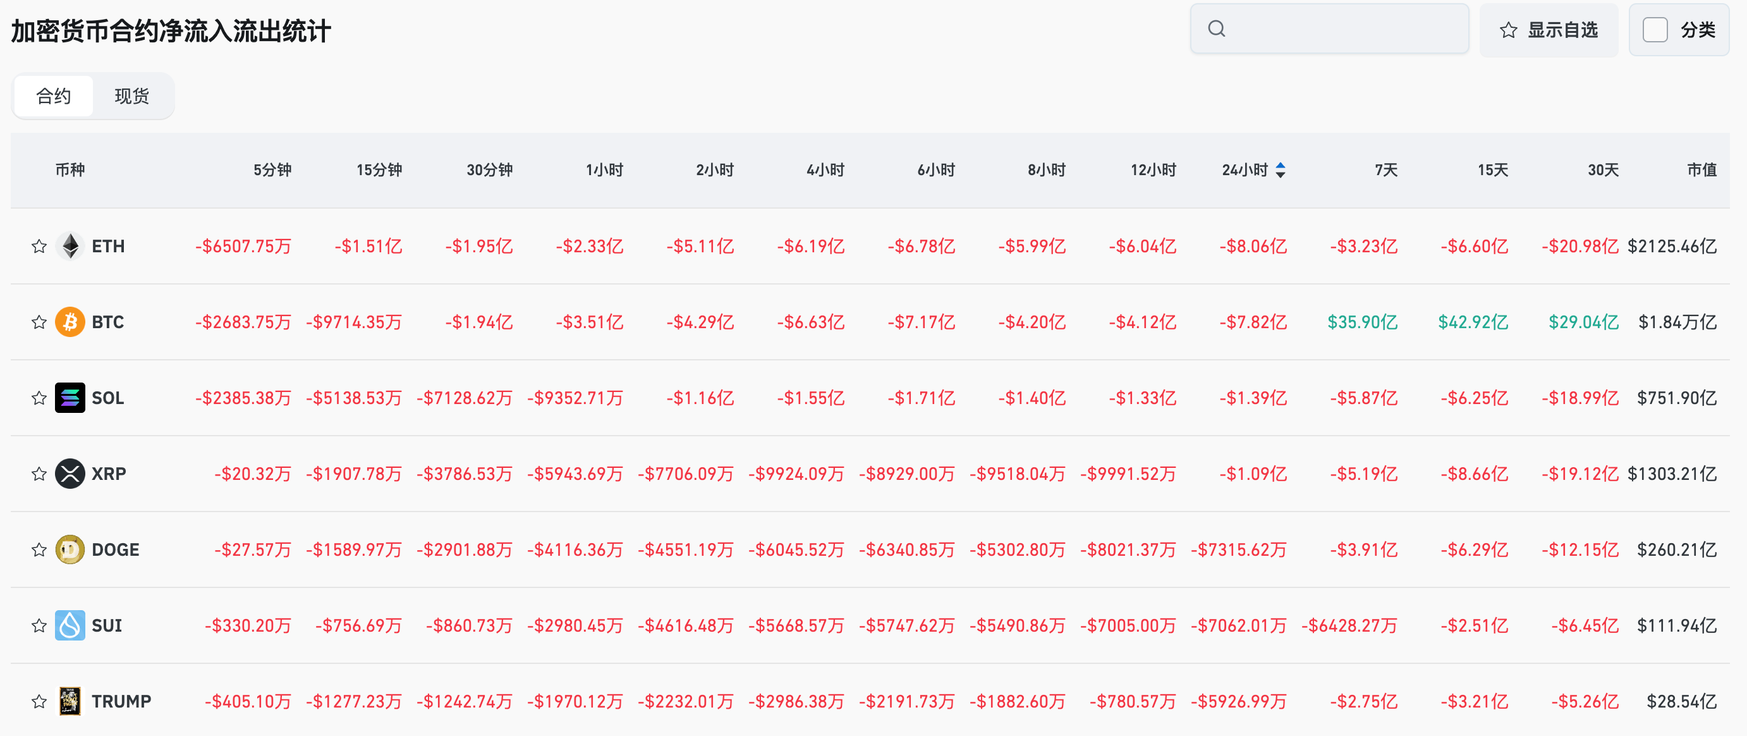Focus the coin search input field
The height and width of the screenshot is (736, 1747).
(x=1343, y=29)
